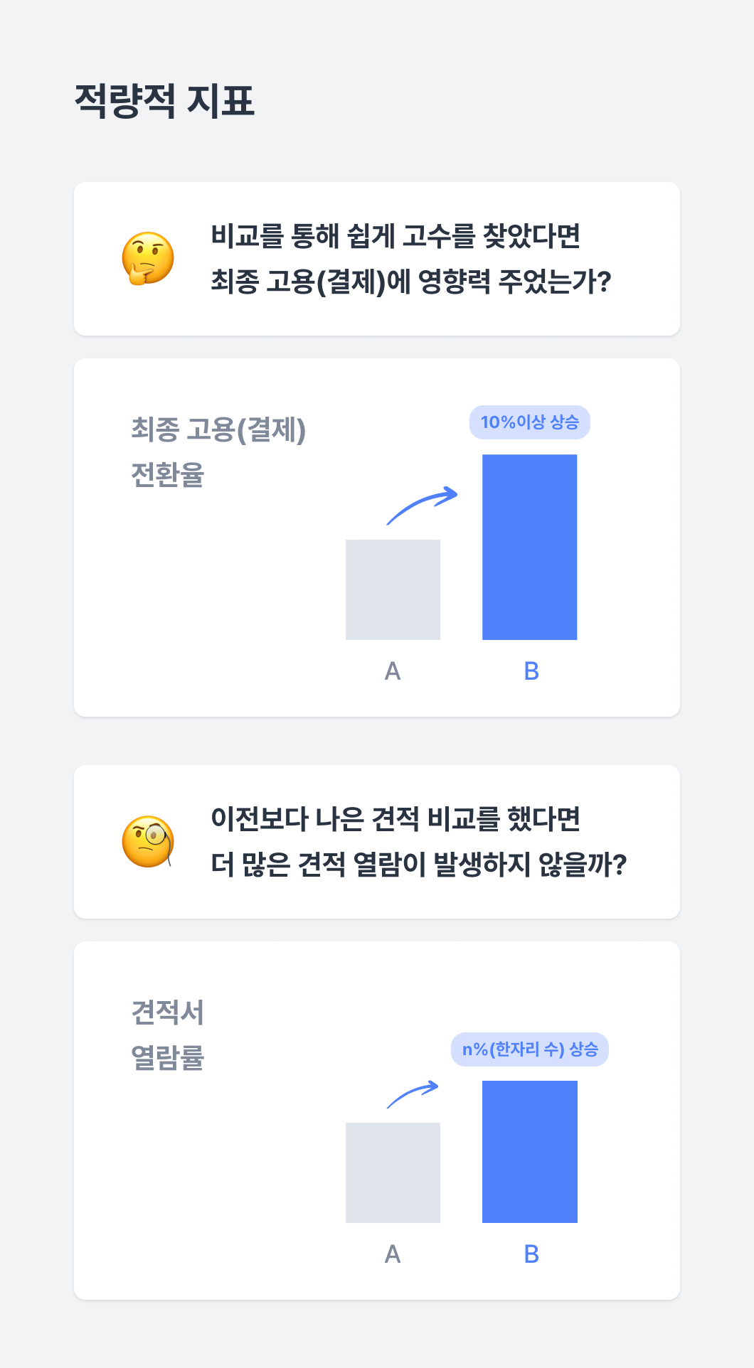Click the monocle face emoji
754x1368 pixels.
[148, 842]
